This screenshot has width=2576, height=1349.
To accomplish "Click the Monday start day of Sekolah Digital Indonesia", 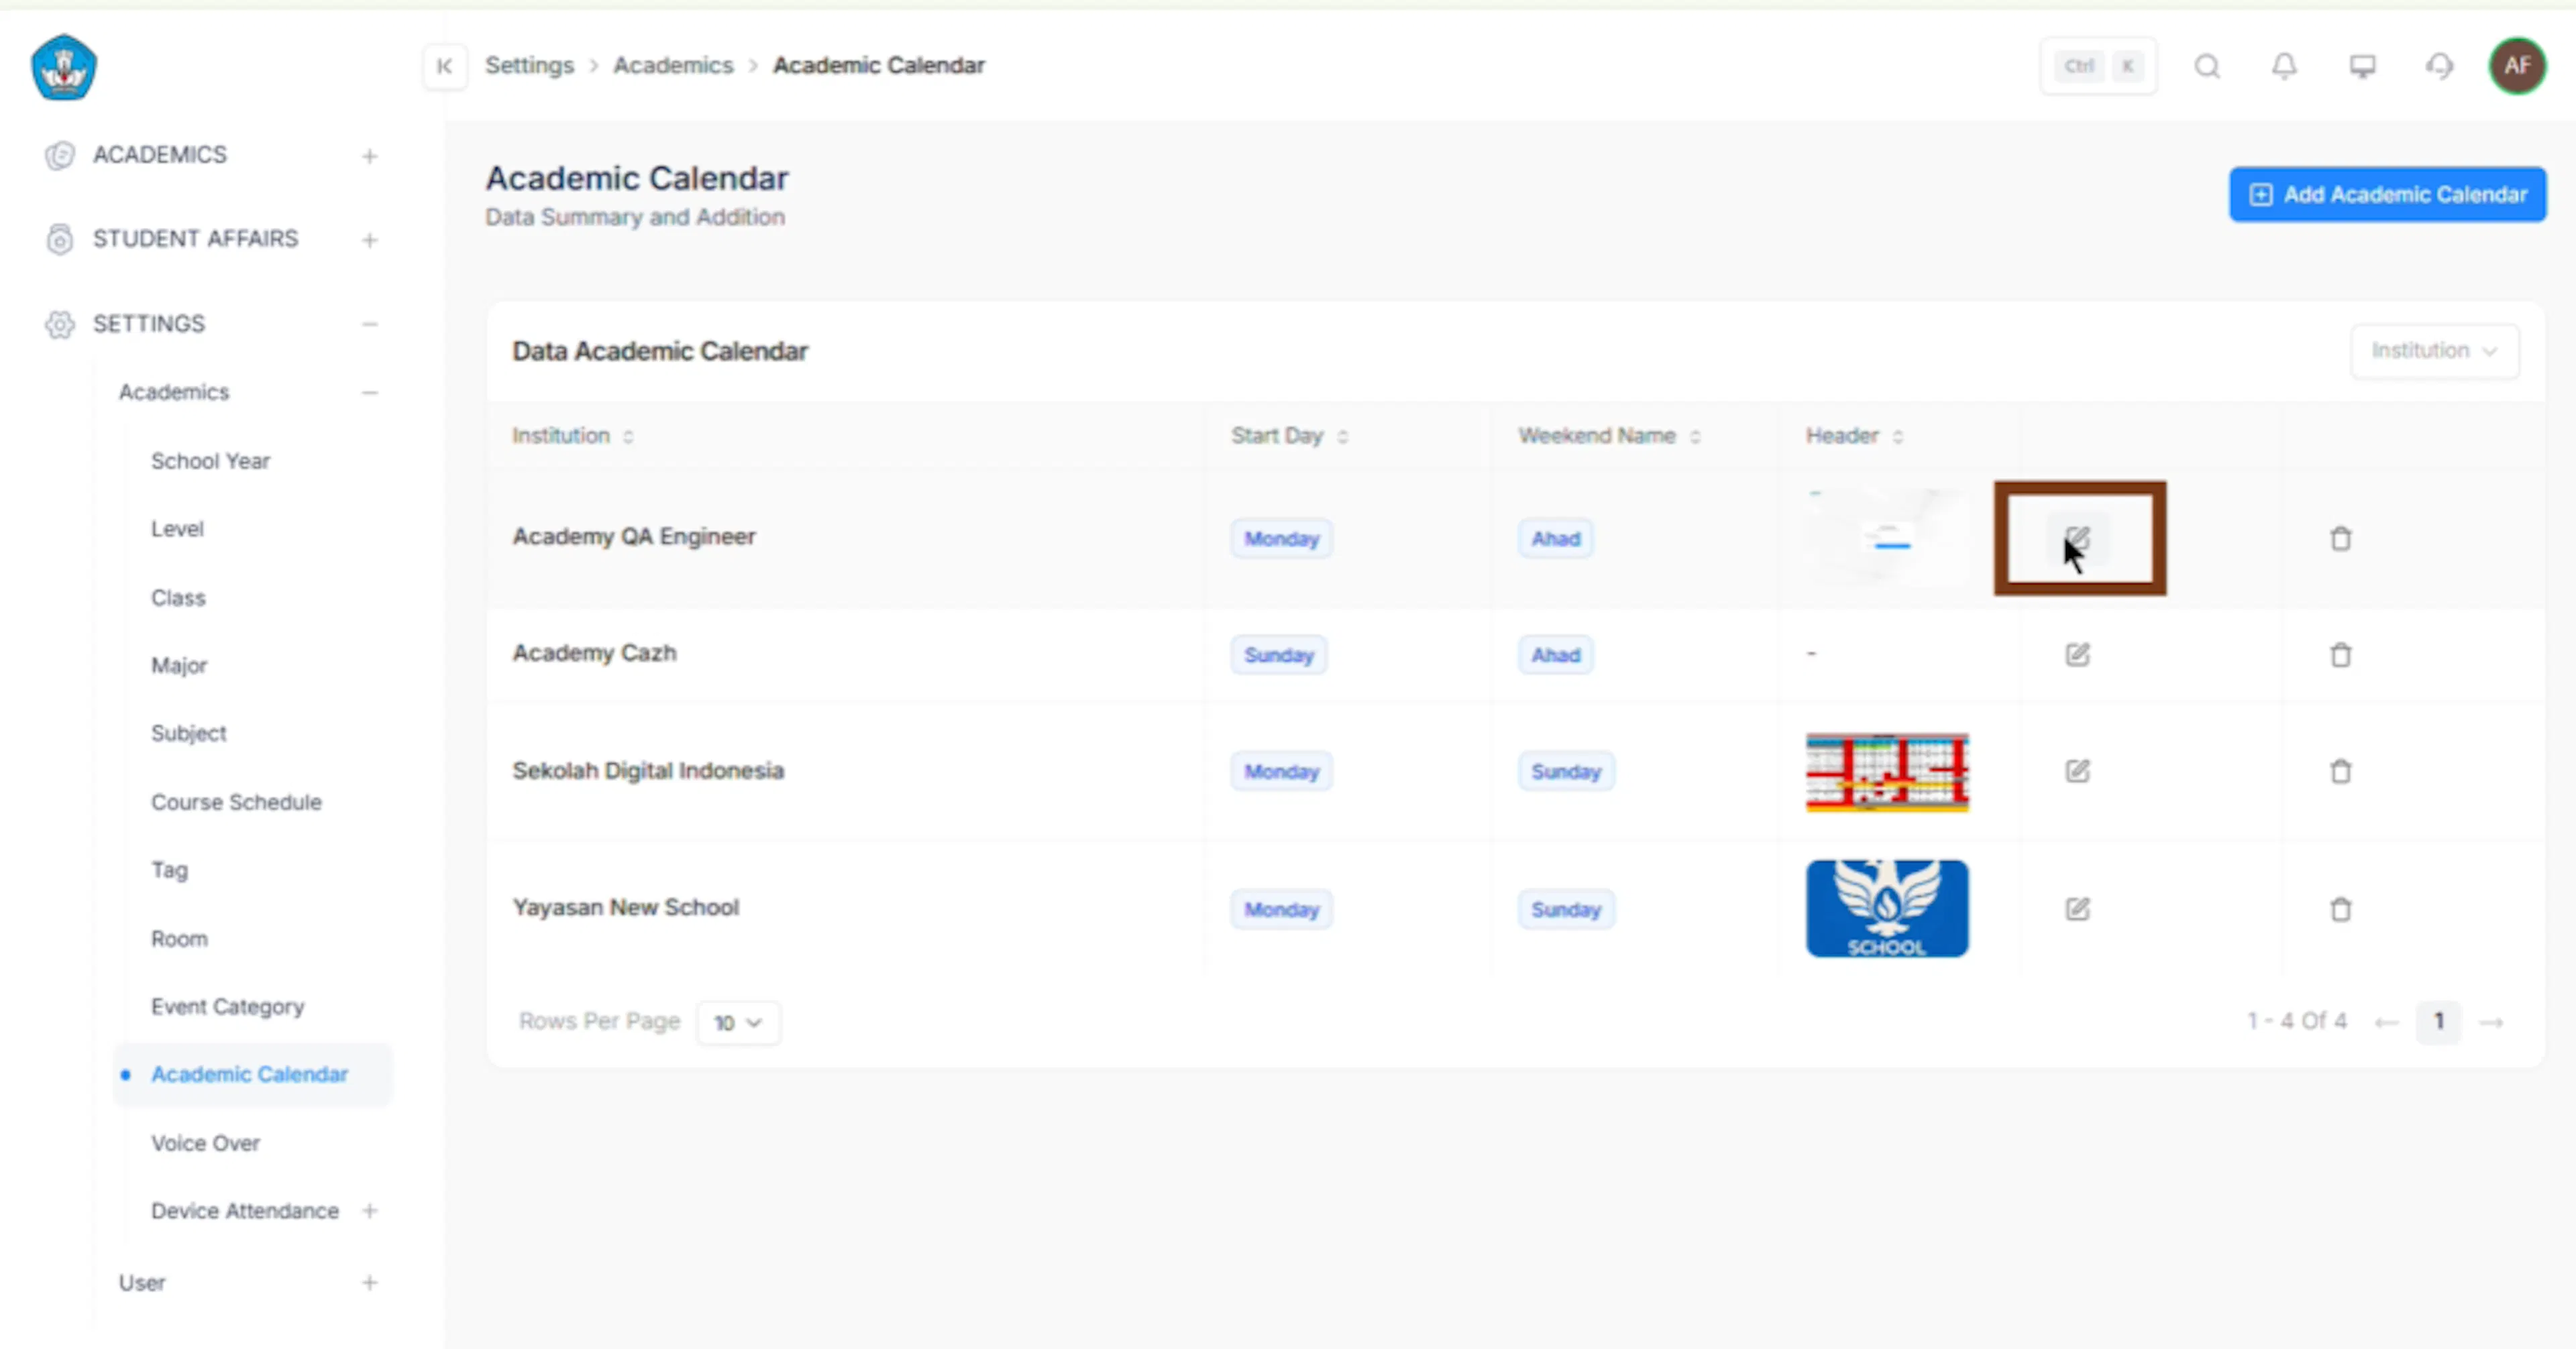I will click(1281, 772).
